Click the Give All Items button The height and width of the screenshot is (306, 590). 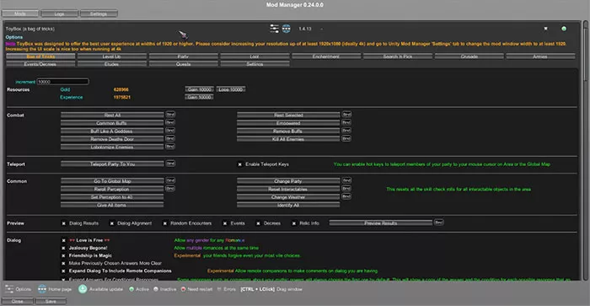[x=112, y=205]
